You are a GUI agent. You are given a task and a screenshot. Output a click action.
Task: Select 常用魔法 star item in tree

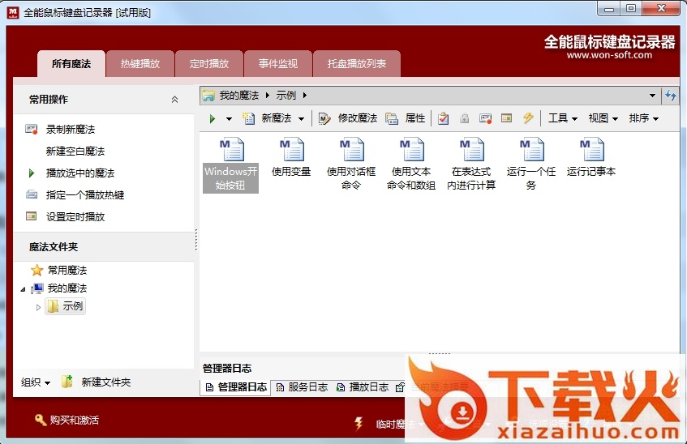point(58,270)
